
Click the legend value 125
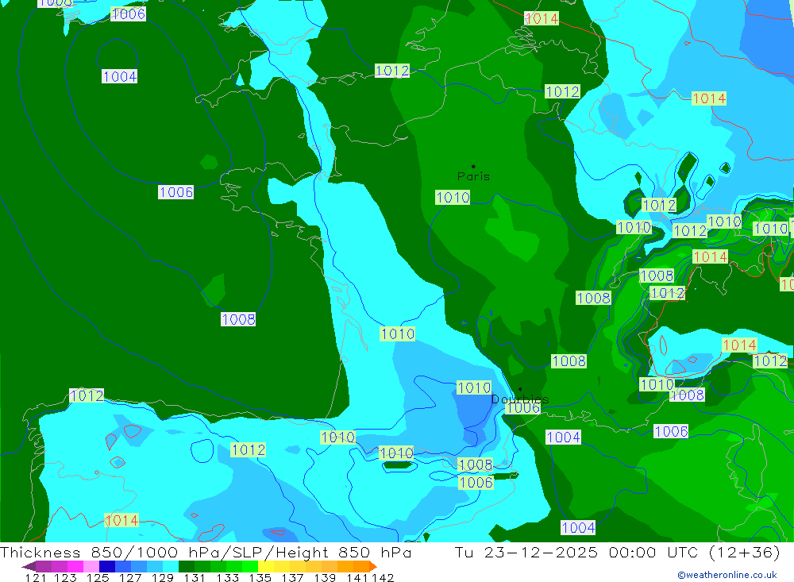click(98, 577)
